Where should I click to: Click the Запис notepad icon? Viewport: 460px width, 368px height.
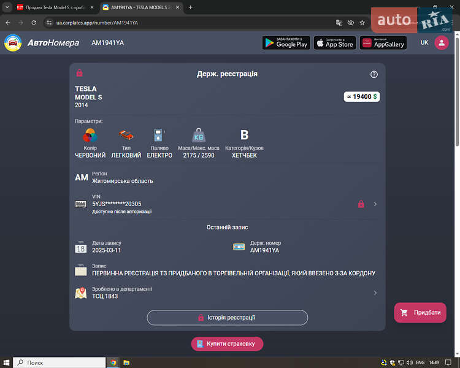coord(81,270)
